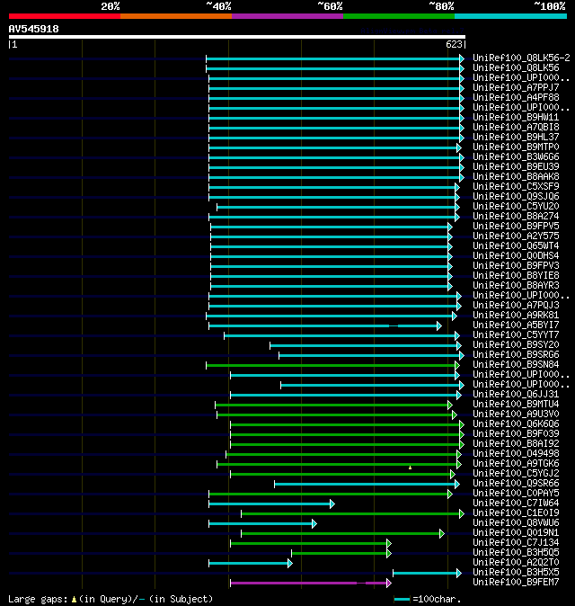Click the arrowhead ending the UniRef100_Q019N1 alignment
This screenshot has height=606, width=575.
click(442, 534)
